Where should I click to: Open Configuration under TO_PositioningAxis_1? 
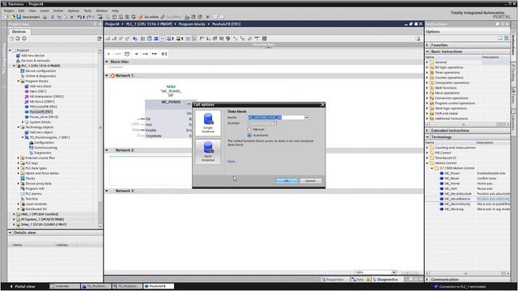point(44,142)
